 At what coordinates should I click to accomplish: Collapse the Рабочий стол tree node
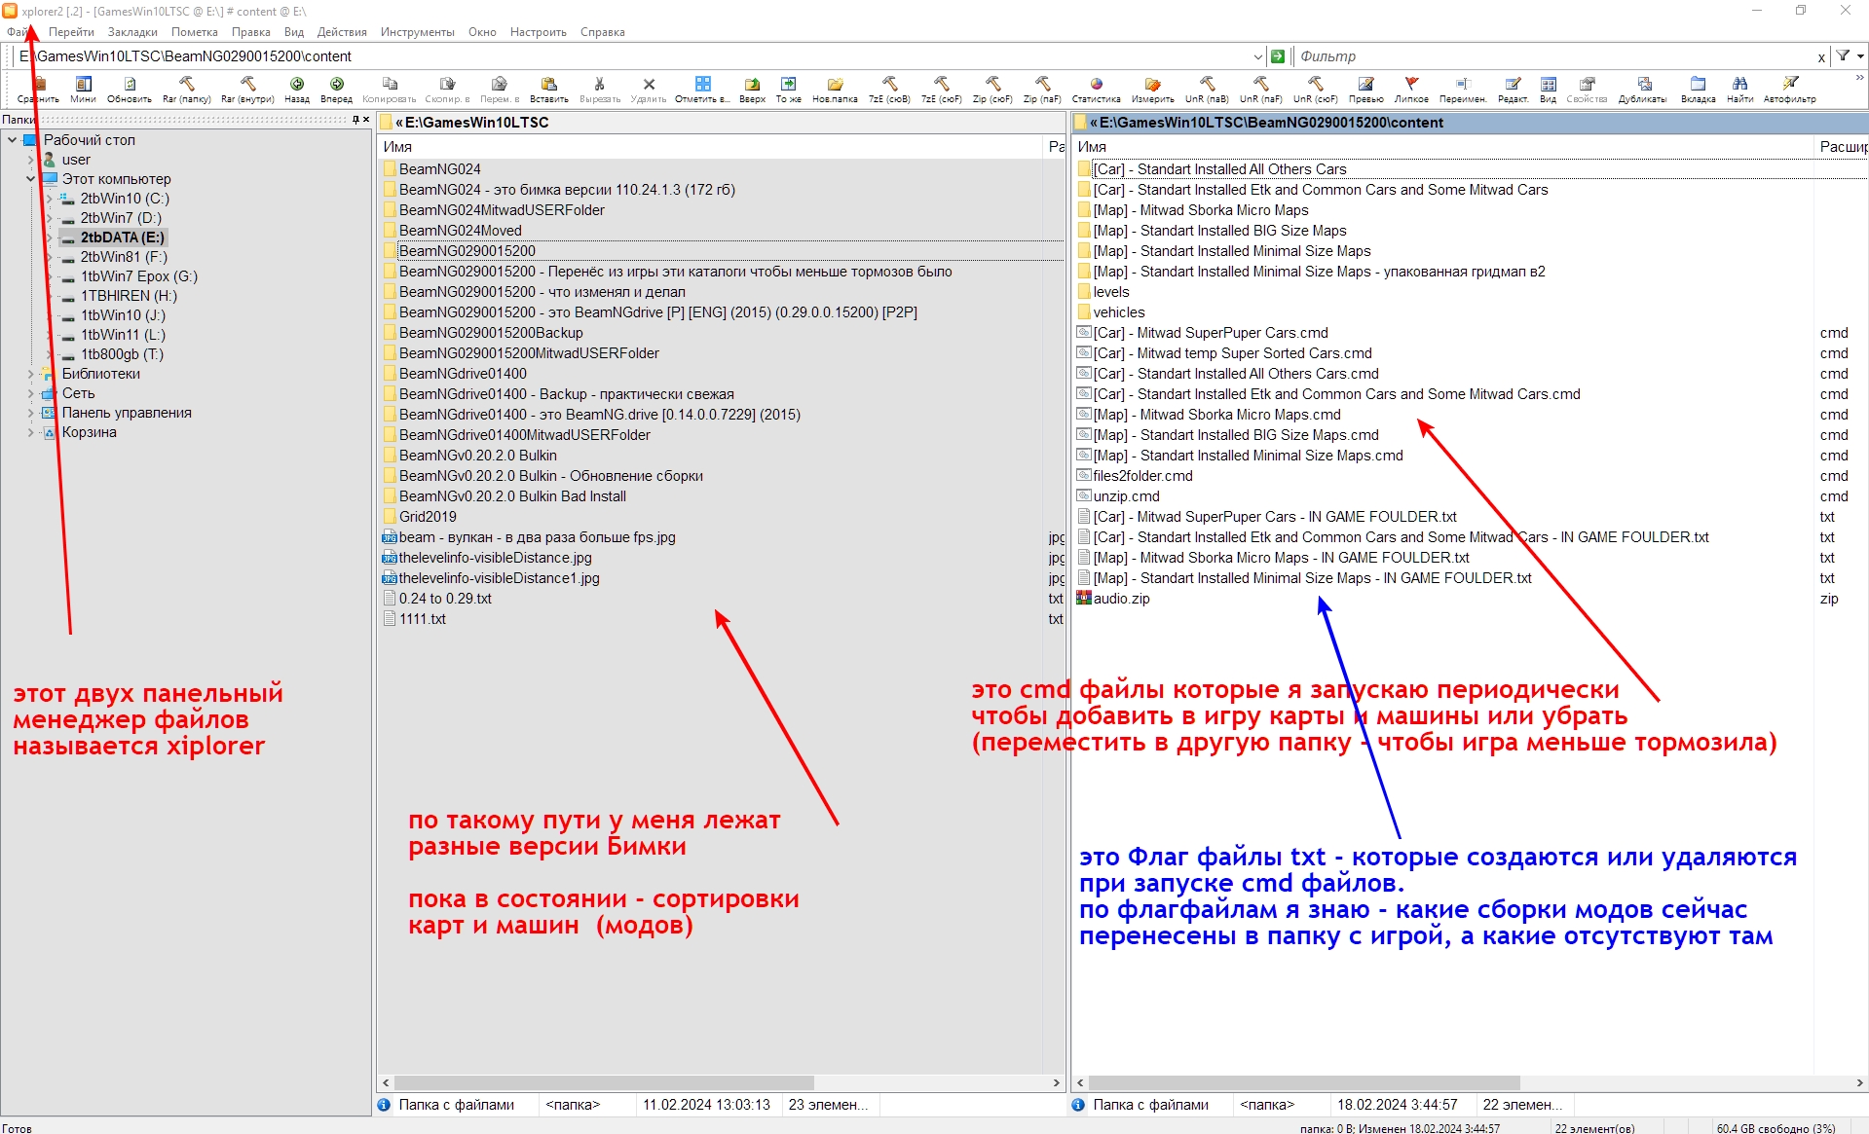13,140
